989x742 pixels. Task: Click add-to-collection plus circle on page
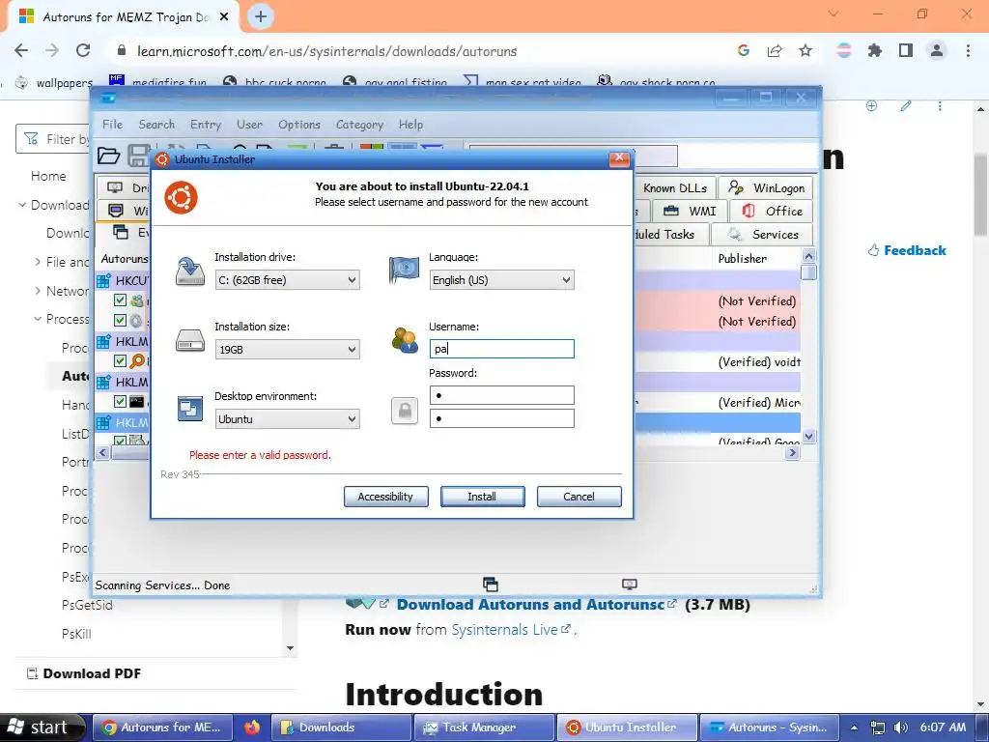pos(872,106)
